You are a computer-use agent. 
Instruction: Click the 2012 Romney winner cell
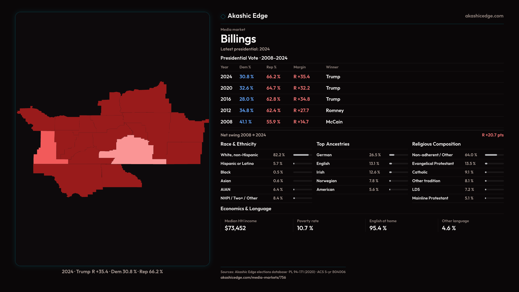pyautogui.click(x=335, y=111)
